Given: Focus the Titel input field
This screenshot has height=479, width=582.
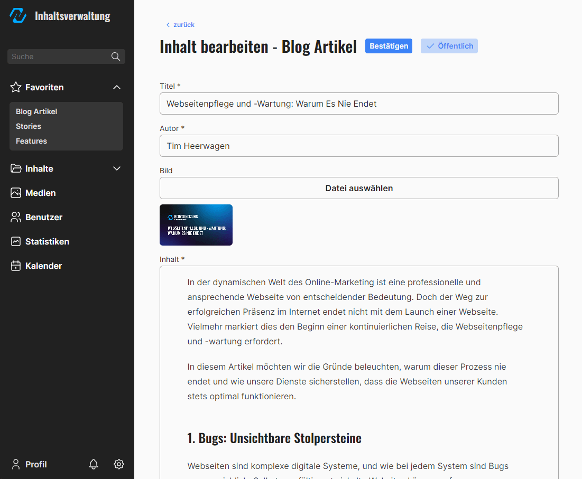Looking at the screenshot, I should [x=359, y=104].
